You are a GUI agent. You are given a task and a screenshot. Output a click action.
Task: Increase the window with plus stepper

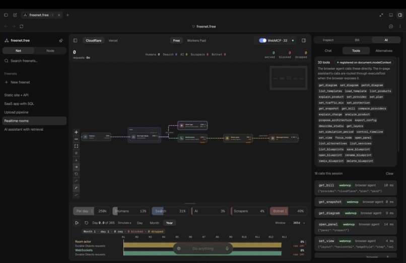pyautogui.click(x=304, y=223)
